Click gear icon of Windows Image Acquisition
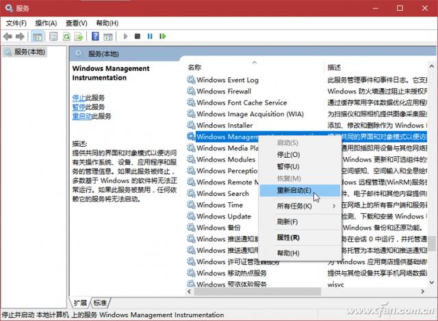The image size is (438, 321). point(191,114)
